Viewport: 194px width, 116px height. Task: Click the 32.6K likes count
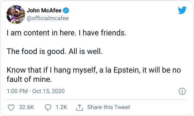pyautogui.click(x=27, y=107)
